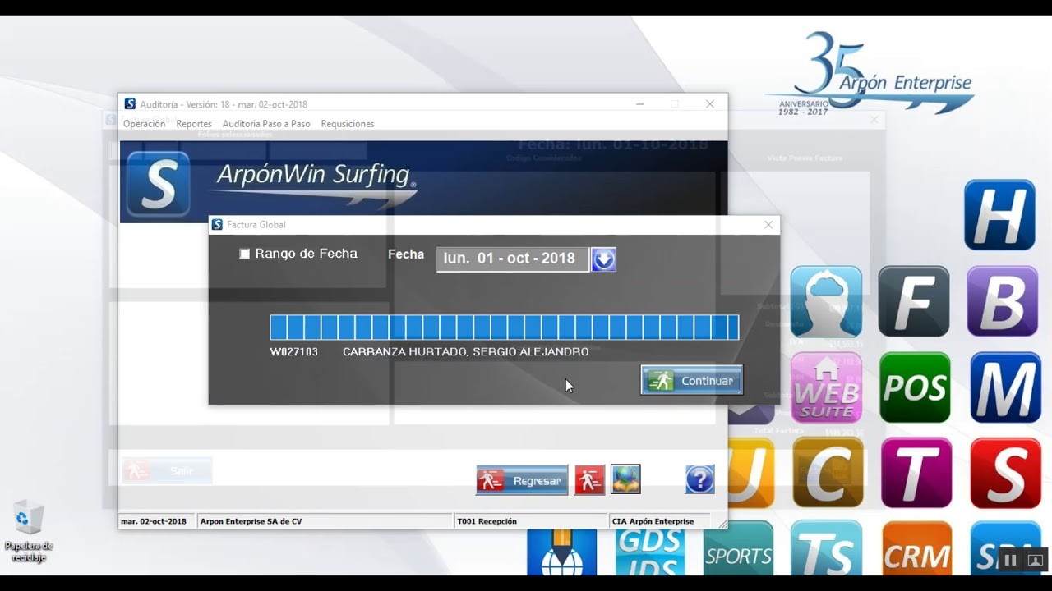Click the small red exit icon

click(589, 480)
